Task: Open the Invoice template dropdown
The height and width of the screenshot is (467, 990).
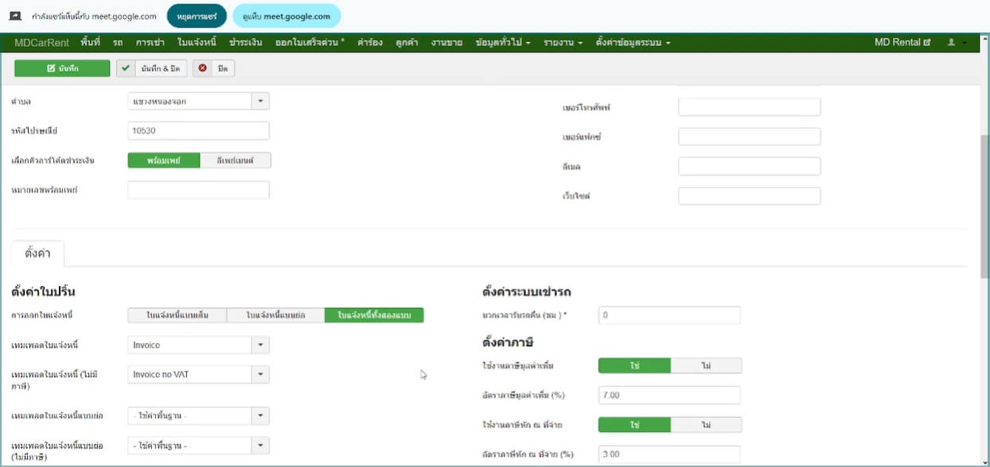Action: 198,345
